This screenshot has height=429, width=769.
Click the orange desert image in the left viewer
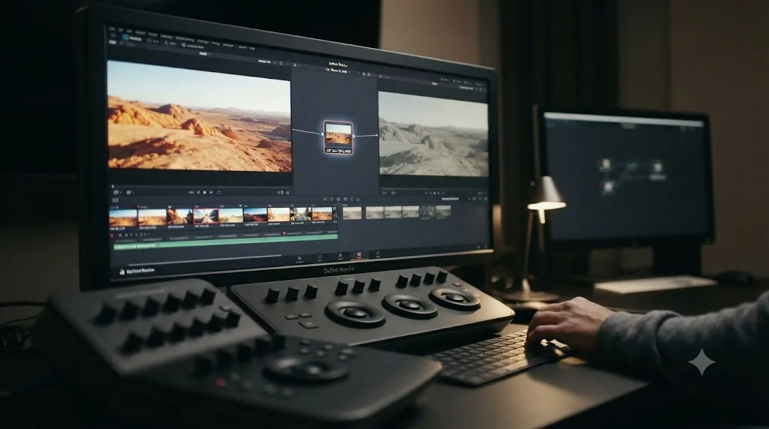click(x=199, y=116)
